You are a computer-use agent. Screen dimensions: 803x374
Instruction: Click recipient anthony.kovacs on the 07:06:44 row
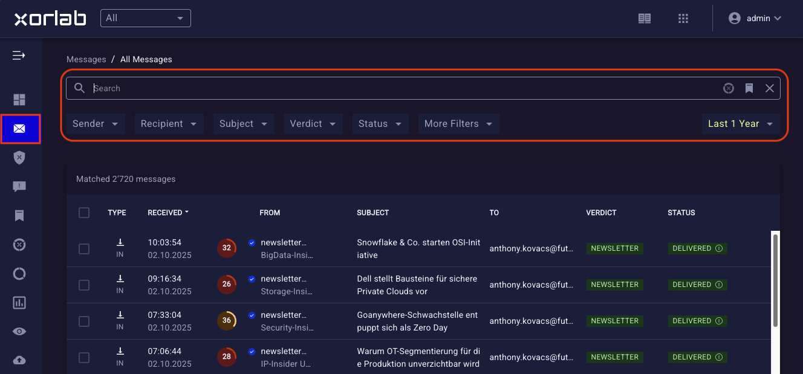532,357
